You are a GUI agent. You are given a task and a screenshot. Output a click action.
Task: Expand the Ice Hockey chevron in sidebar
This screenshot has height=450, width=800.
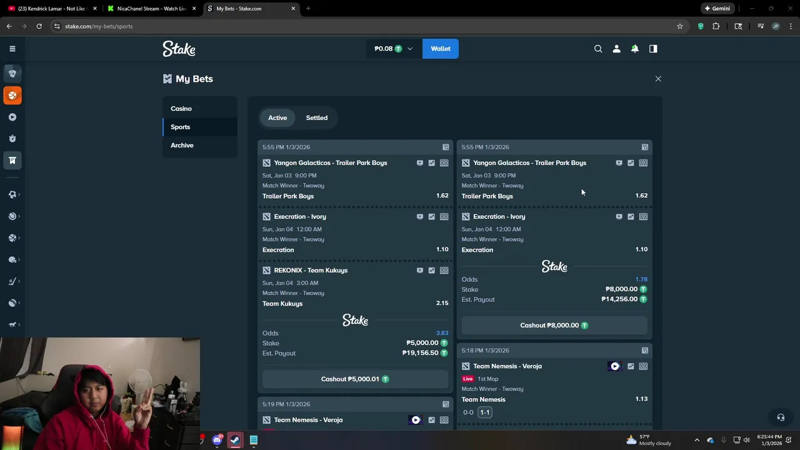[19, 281]
